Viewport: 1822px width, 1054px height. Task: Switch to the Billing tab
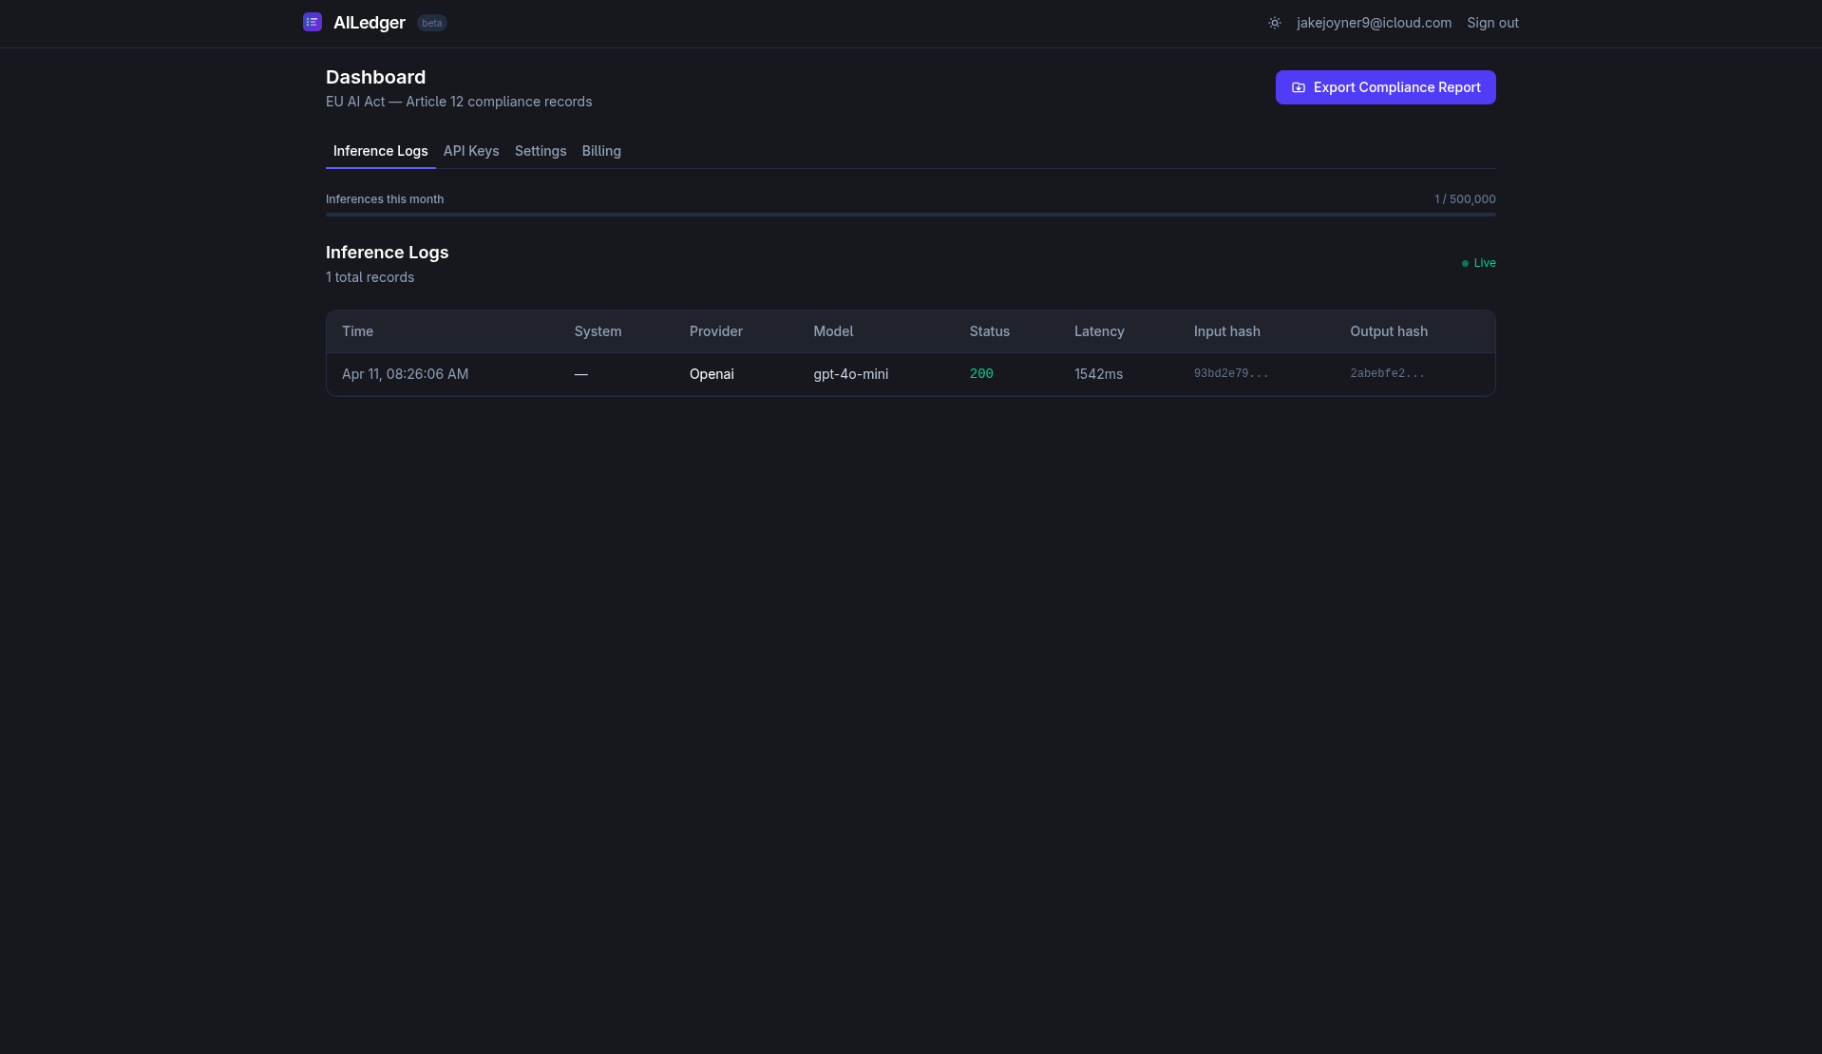coord(600,151)
